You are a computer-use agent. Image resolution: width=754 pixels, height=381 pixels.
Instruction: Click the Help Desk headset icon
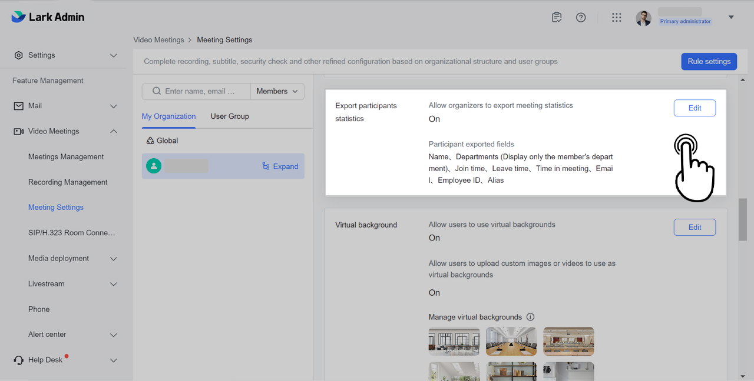click(x=19, y=360)
